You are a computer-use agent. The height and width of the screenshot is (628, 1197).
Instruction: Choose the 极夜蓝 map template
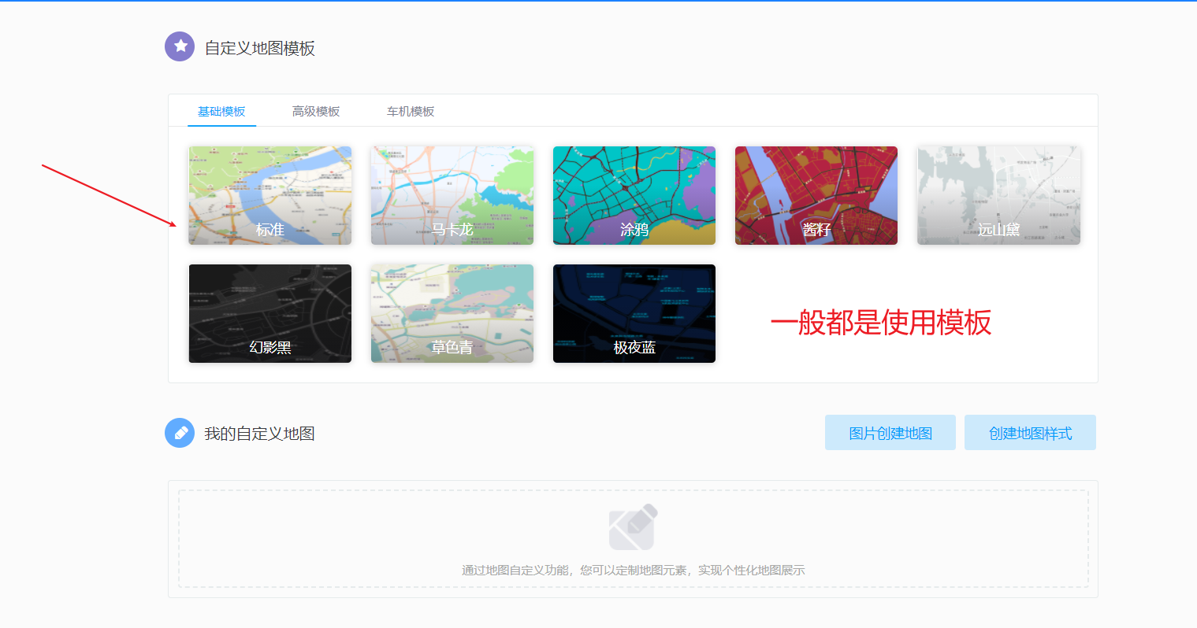click(x=634, y=313)
